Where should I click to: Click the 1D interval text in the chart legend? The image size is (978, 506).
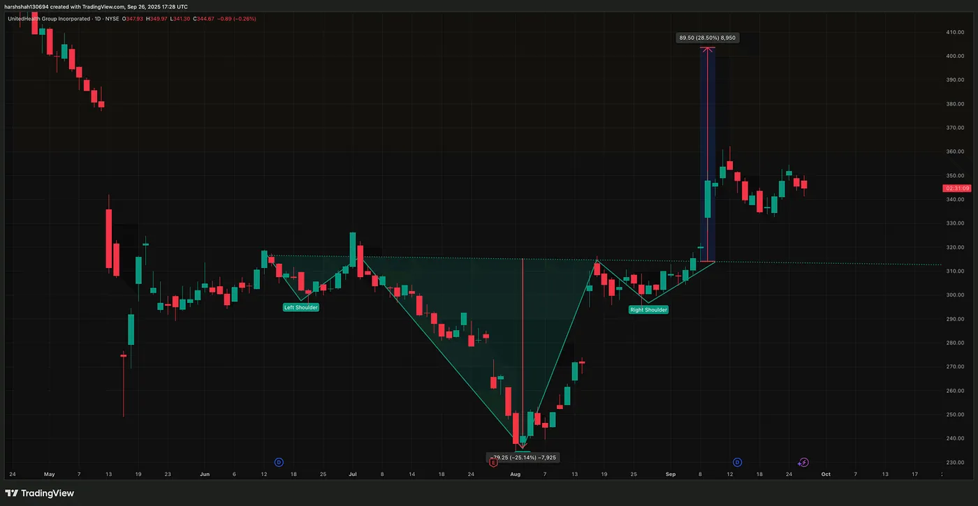(x=99, y=18)
